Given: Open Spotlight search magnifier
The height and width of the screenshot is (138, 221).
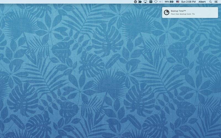Looking at the screenshot, I should (x=211, y=2).
